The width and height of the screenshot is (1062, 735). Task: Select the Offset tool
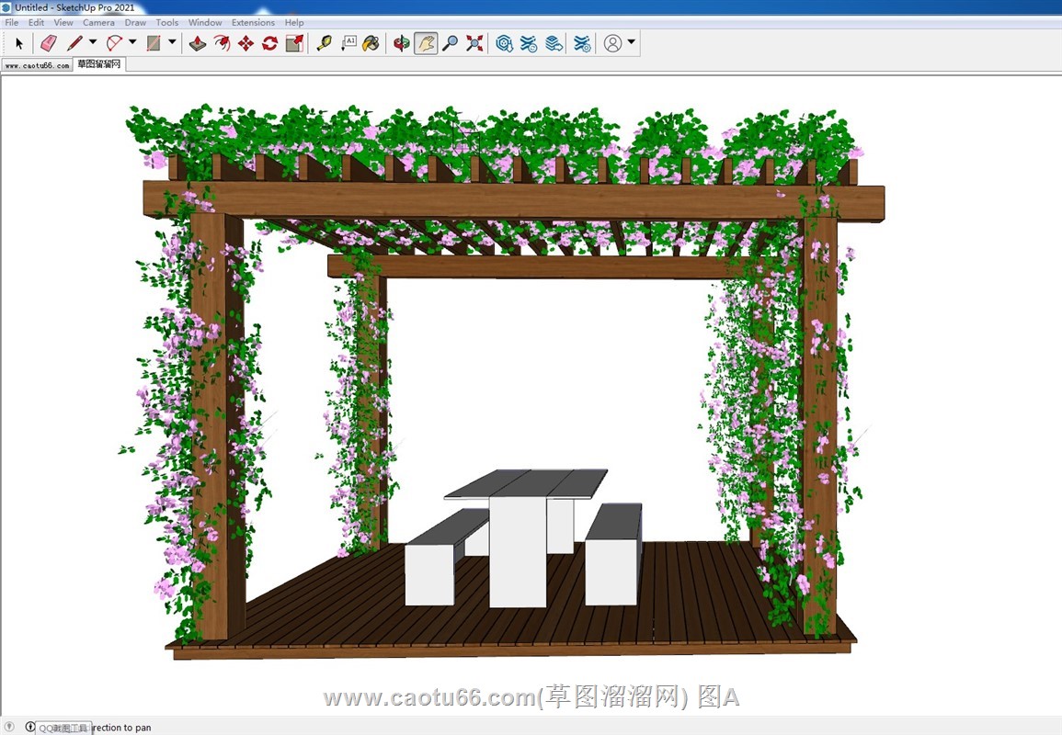222,44
